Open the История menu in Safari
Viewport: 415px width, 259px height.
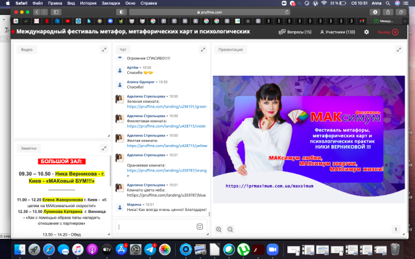click(x=88, y=3)
